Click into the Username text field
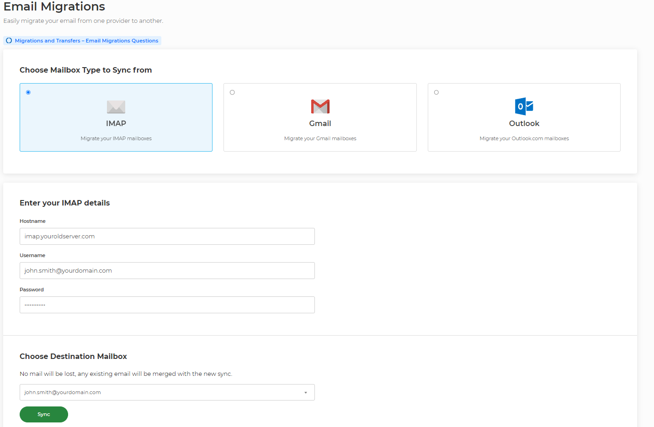 point(167,271)
